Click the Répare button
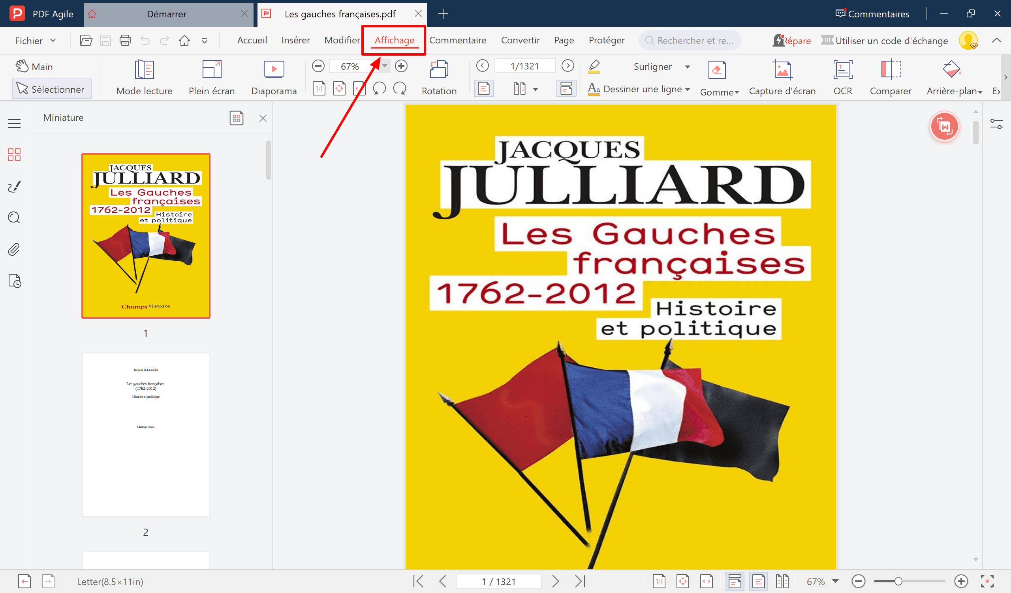This screenshot has width=1011, height=593. point(792,41)
